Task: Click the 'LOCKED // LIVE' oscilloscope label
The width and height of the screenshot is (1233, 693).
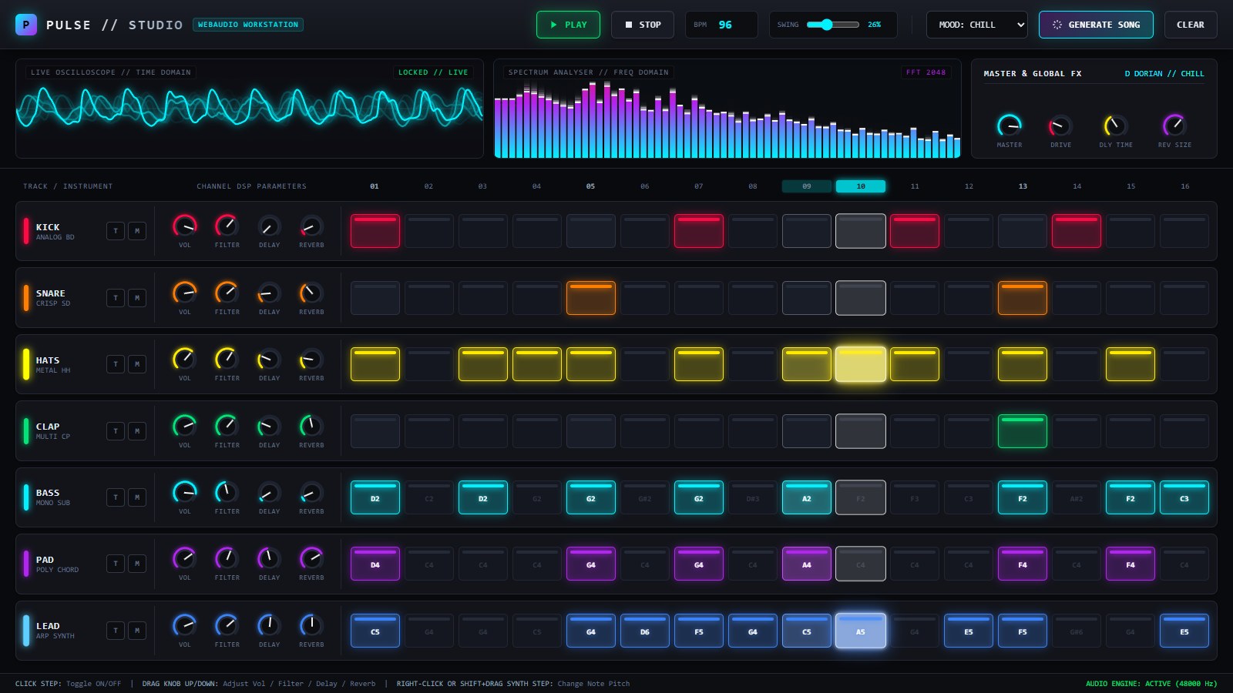Action: [433, 72]
